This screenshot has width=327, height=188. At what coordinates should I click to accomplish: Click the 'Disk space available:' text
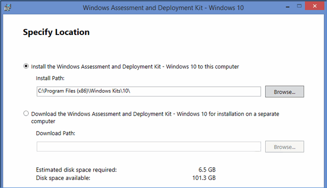(x=63, y=178)
